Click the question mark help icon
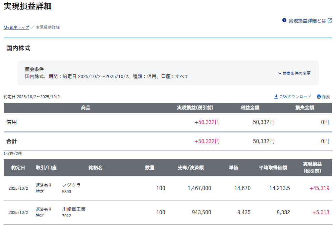The image size is (335, 230). point(284,20)
